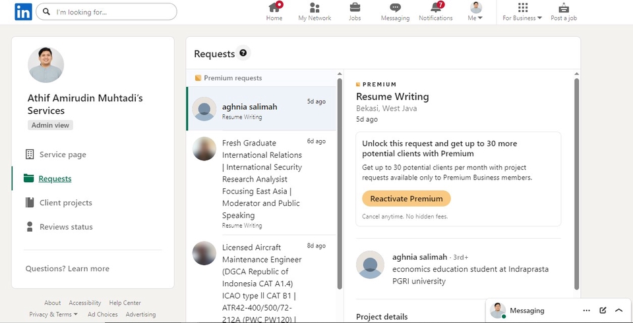
Task: Open the Licensed Aircraft Maintenance Engineer request
Action: point(261,279)
